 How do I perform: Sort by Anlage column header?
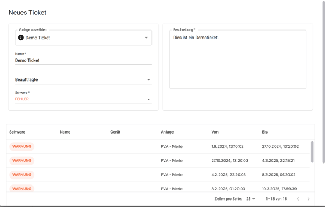(167, 132)
